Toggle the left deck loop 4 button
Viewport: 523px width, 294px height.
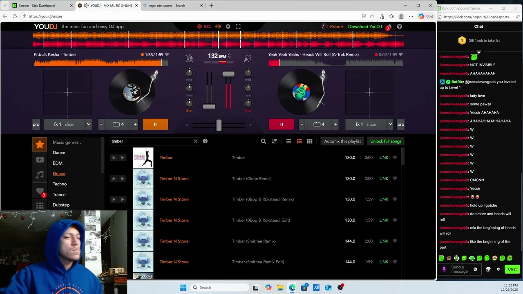coord(118,124)
